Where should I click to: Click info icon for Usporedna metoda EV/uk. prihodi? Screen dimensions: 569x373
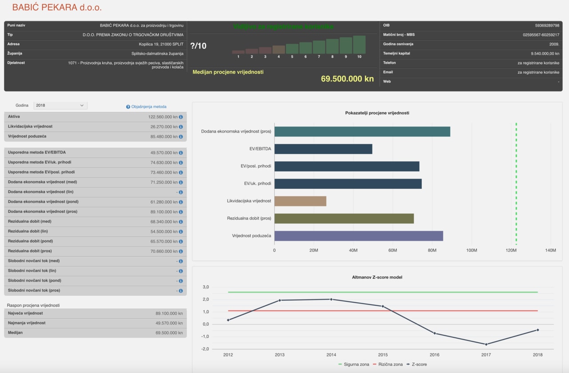[x=181, y=162]
